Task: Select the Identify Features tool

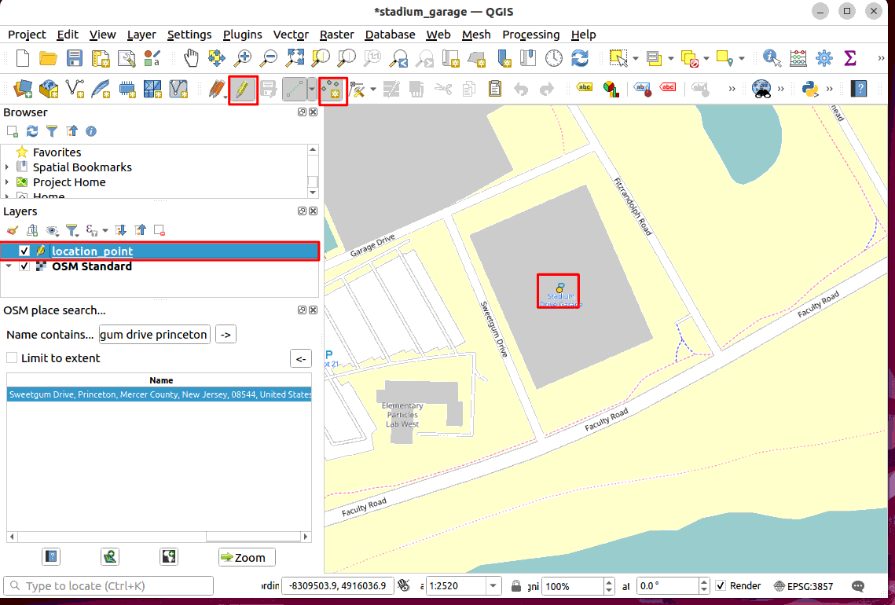Action: pos(772,58)
